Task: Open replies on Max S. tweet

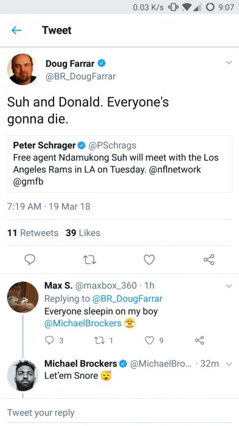Action: pos(54,340)
